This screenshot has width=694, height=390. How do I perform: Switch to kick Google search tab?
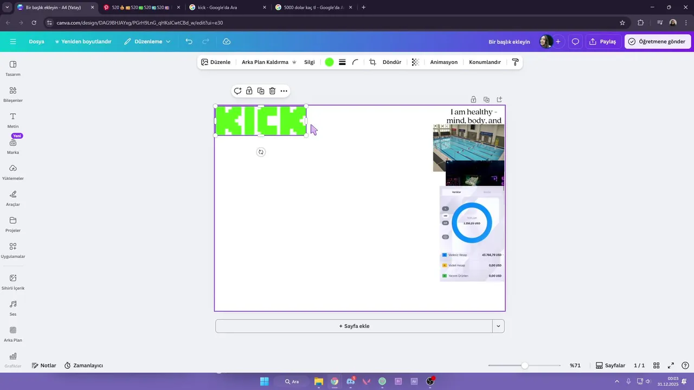tap(228, 8)
